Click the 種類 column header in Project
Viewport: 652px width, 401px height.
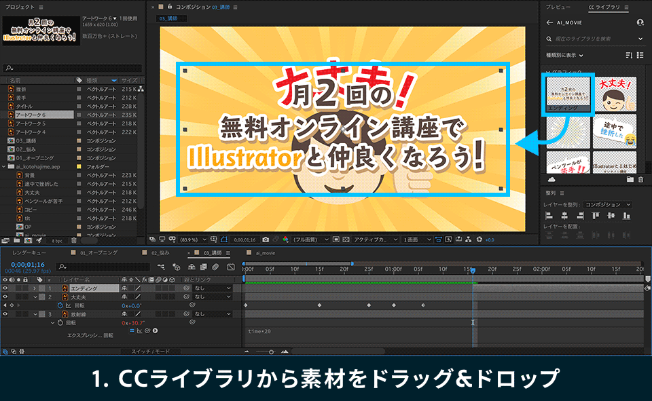[x=92, y=80]
